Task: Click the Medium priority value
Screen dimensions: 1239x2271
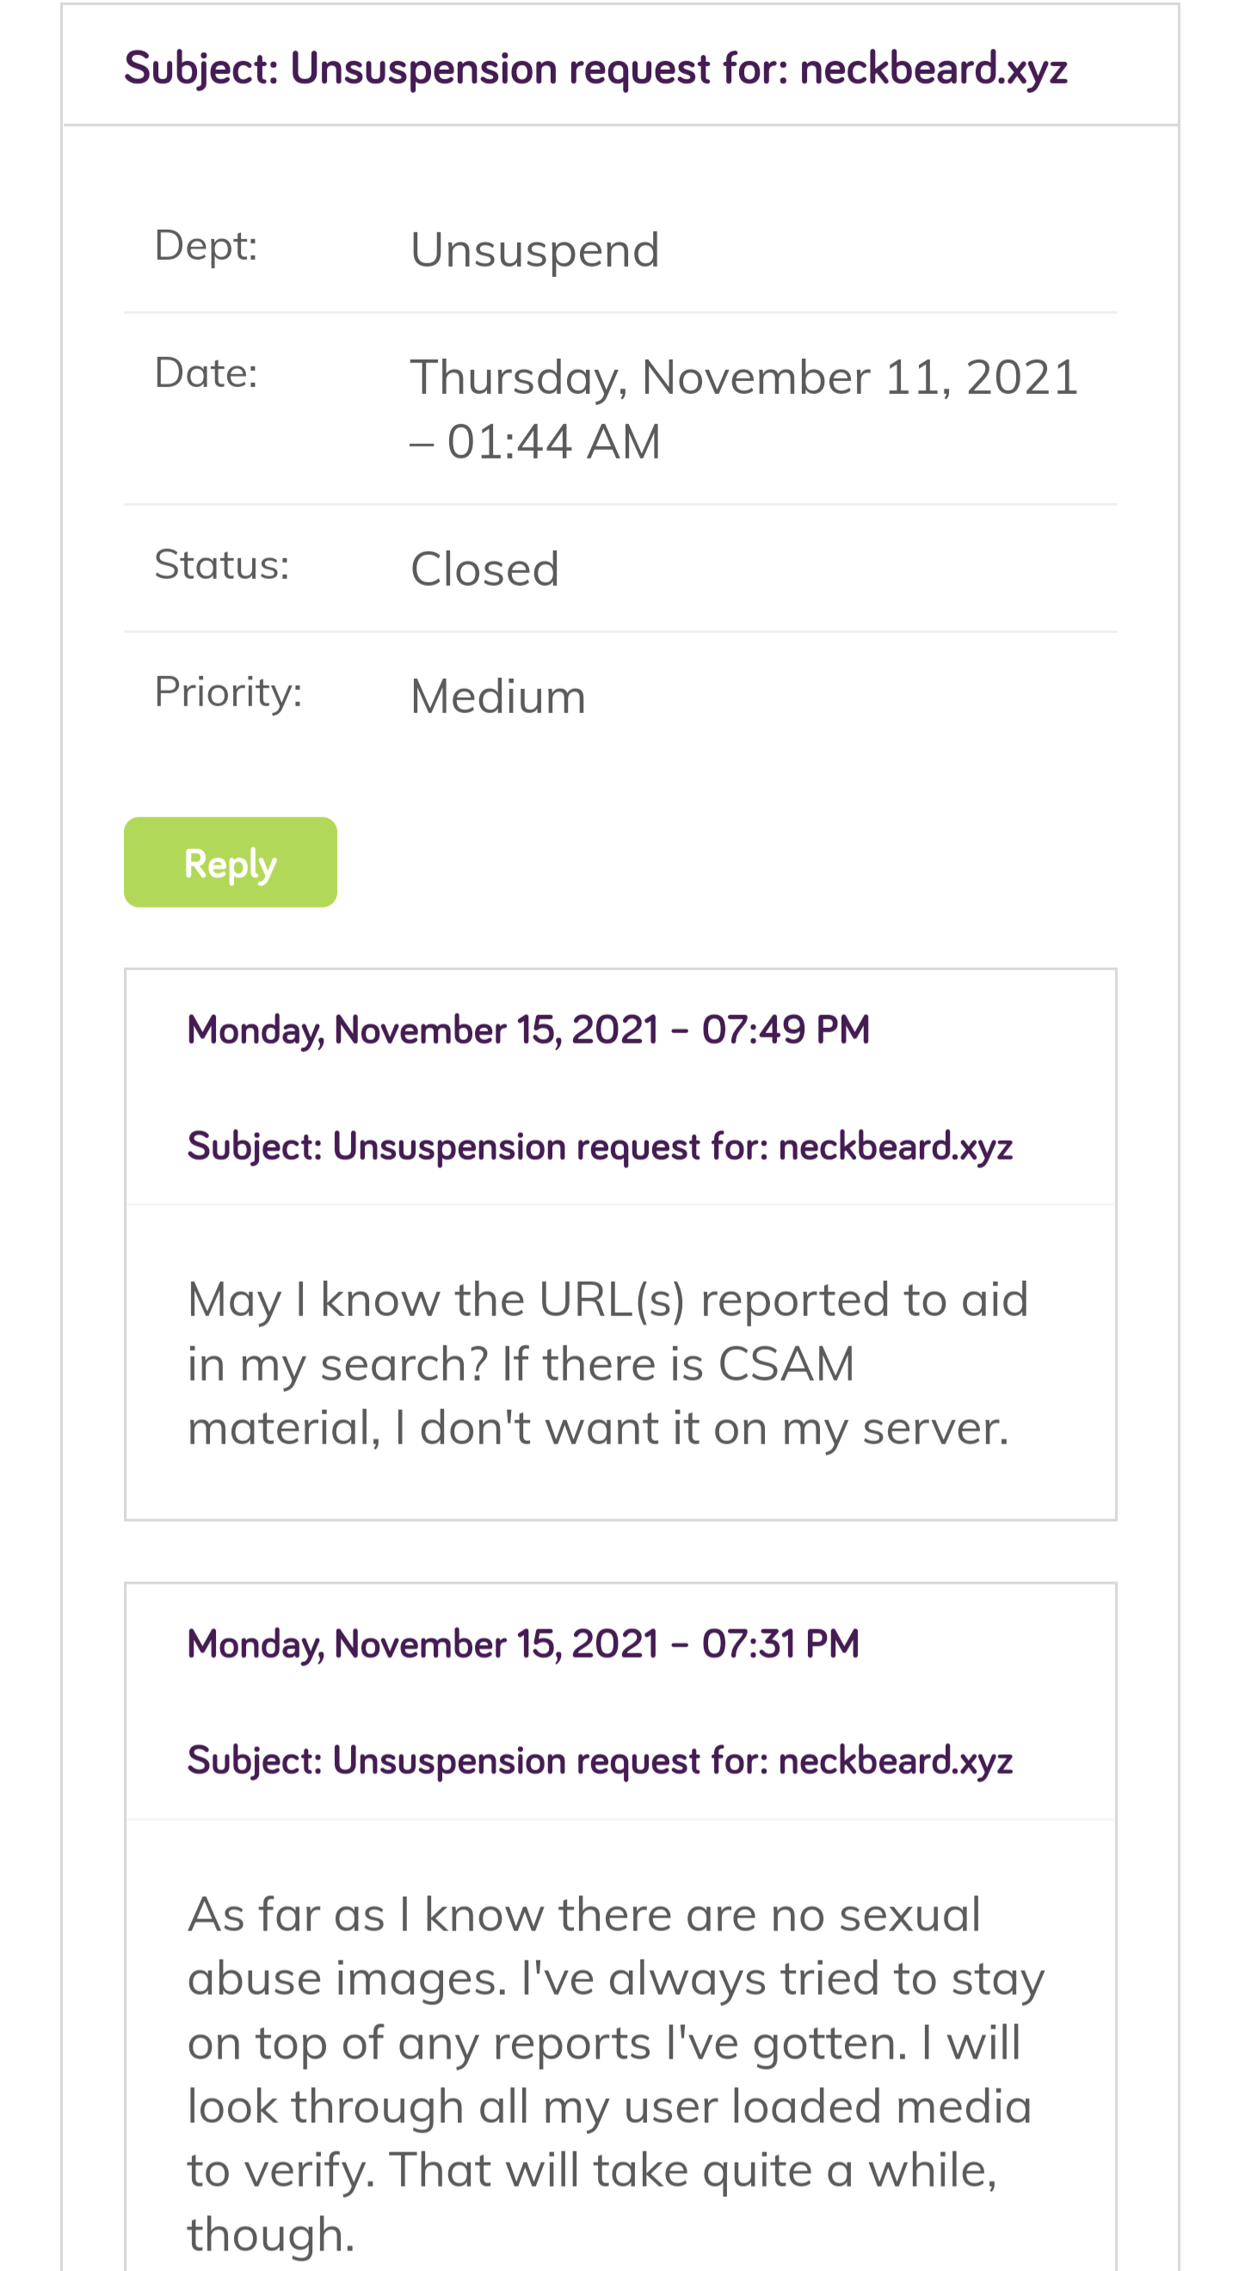Action: point(497,697)
